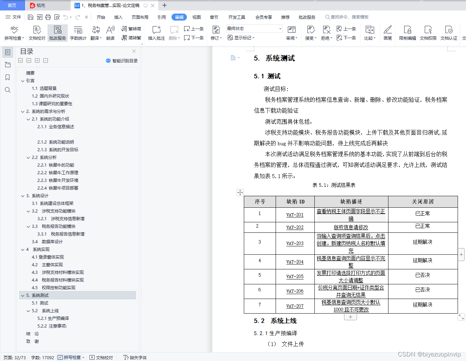Open the outline panel sidebar icon
466x361 pixels.
[8, 52]
